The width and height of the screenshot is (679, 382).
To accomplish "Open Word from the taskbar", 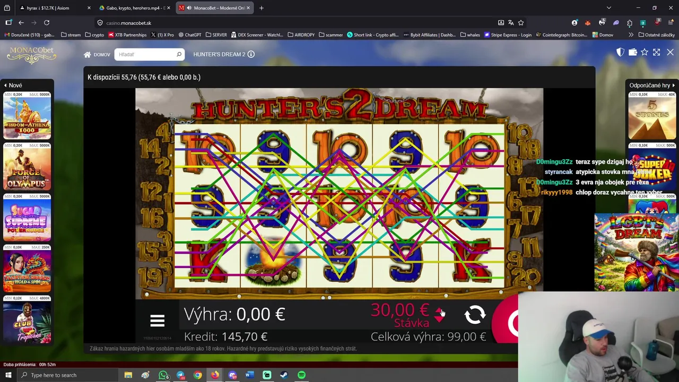I will (x=249, y=375).
